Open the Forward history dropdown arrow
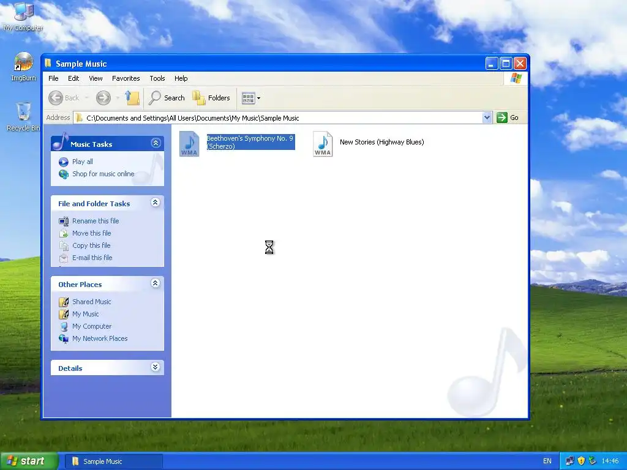Image resolution: width=627 pixels, height=470 pixels. point(118,98)
